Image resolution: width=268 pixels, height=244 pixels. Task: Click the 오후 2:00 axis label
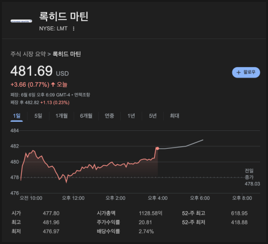click(116, 198)
